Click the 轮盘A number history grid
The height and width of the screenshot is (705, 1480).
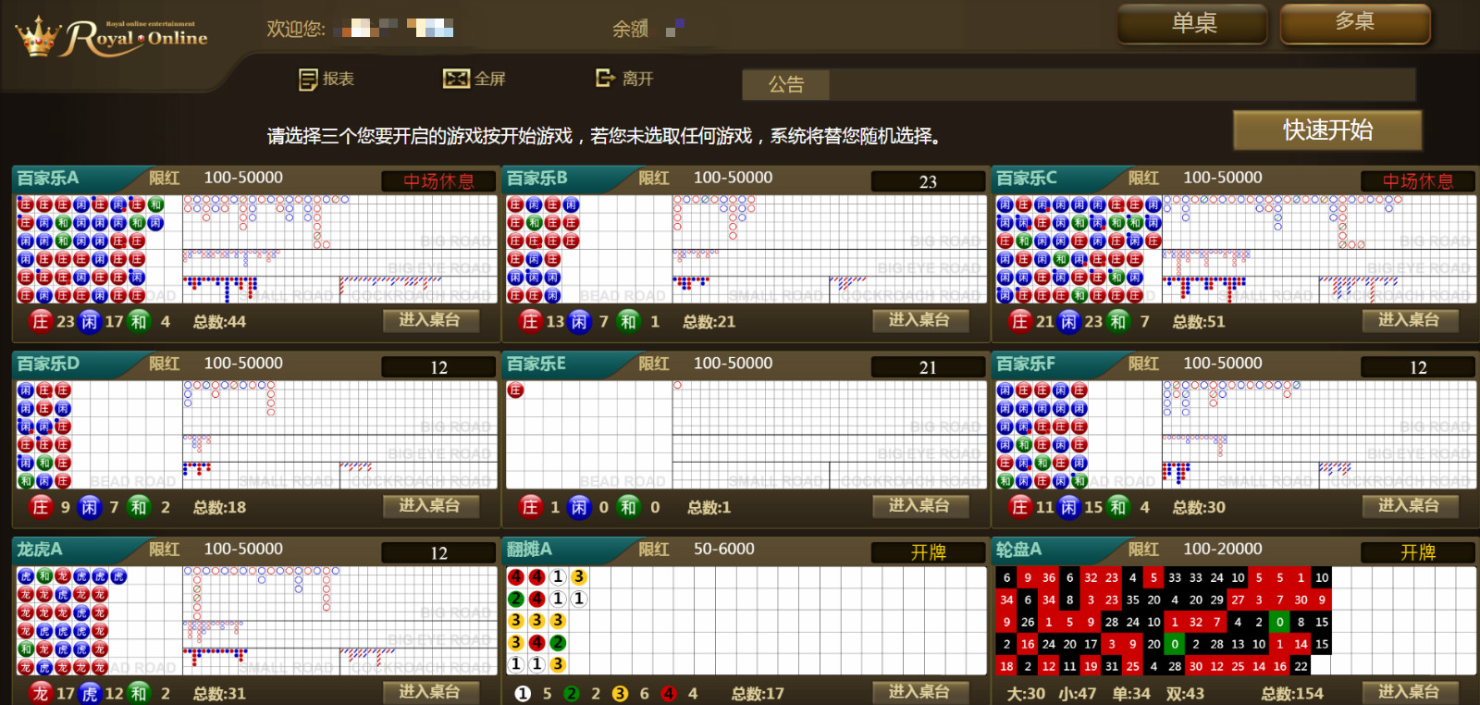[x=1164, y=622]
